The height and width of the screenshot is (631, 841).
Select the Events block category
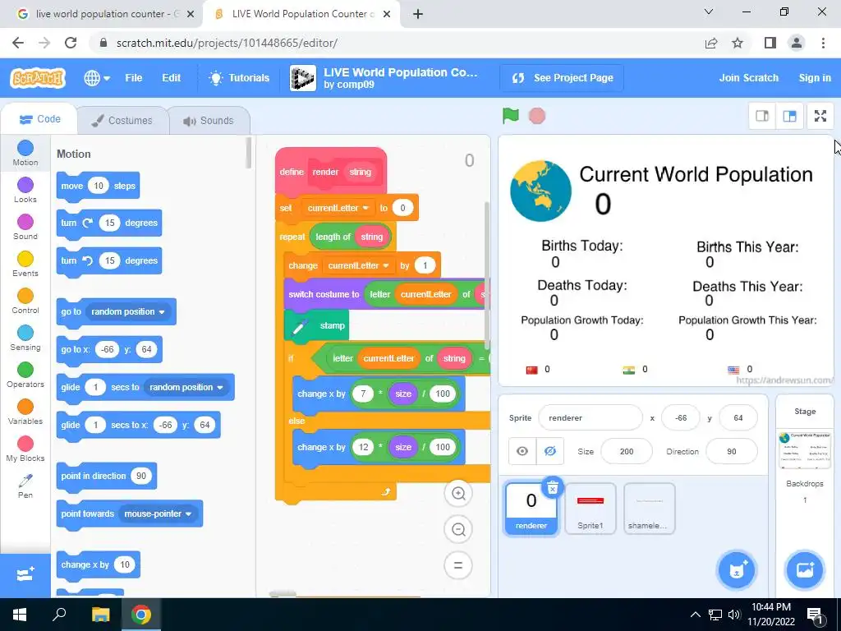click(25, 265)
